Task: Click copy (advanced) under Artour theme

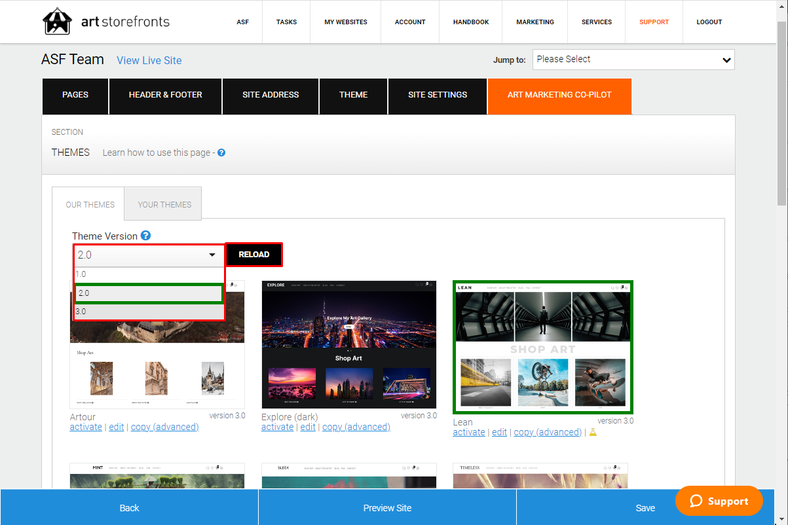Action: point(165,427)
